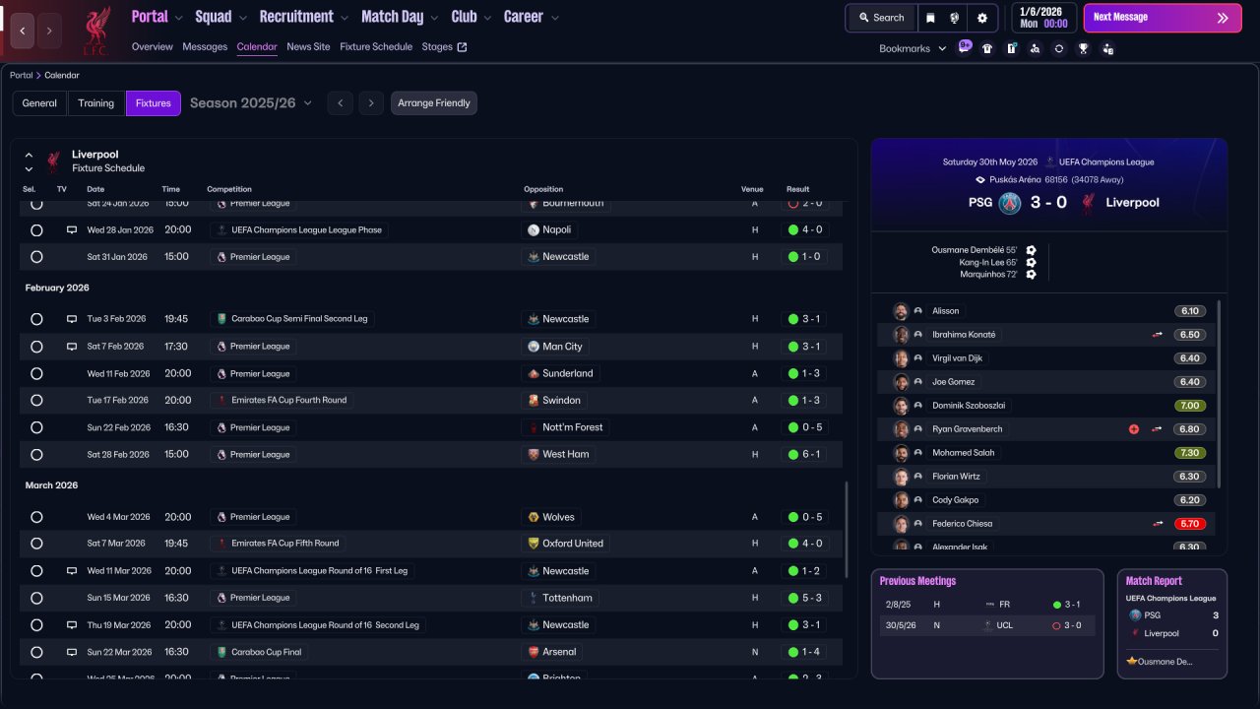Open the settings gear in the top bar
The height and width of the screenshot is (709, 1260).
click(x=982, y=18)
